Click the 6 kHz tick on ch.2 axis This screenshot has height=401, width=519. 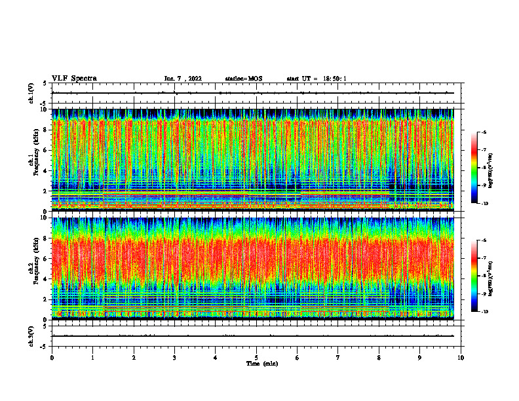click(46, 259)
